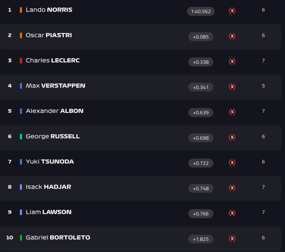Click soft tyre icon in Bortoleto row

coord(232,239)
